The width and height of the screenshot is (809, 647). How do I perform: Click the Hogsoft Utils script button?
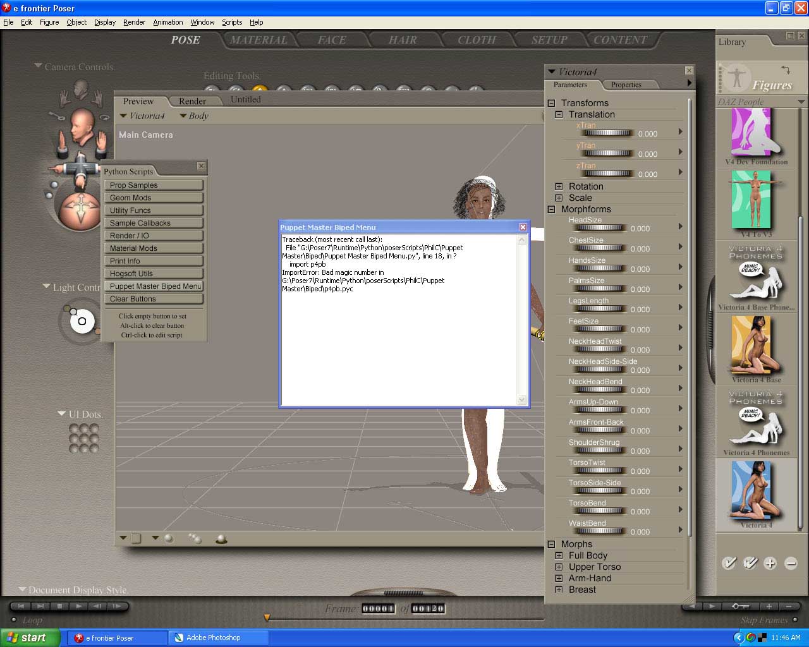(154, 274)
